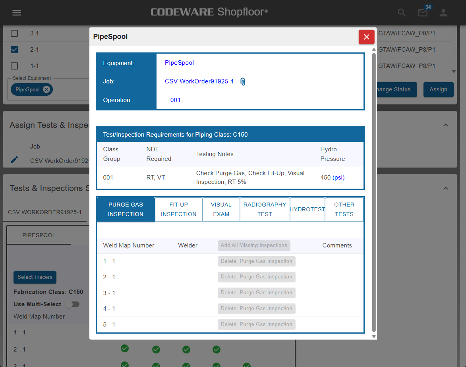466x367 pixels.
Task: Select the Hydrotest tab
Action: [x=307, y=209]
